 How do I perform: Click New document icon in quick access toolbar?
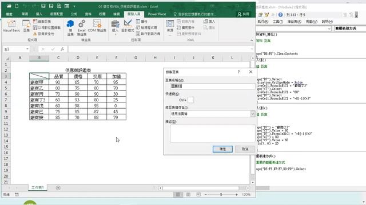(x=17, y=6)
